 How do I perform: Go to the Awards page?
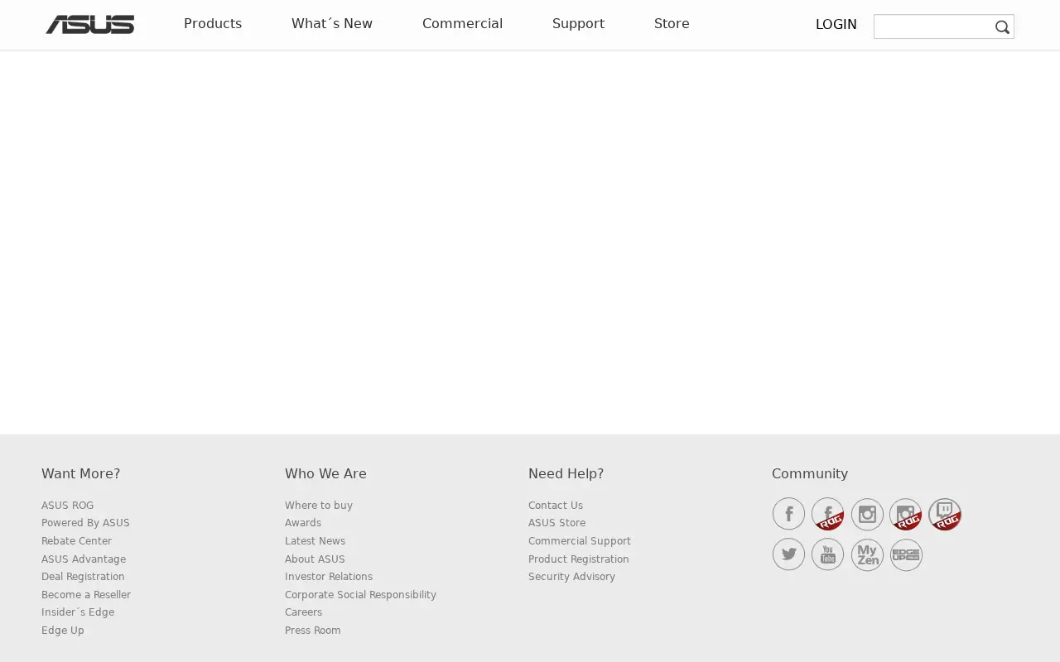(x=303, y=523)
